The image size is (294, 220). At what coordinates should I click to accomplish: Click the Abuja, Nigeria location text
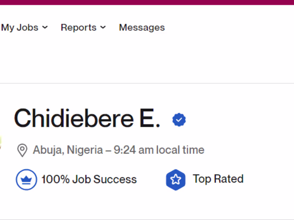click(67, 150)
